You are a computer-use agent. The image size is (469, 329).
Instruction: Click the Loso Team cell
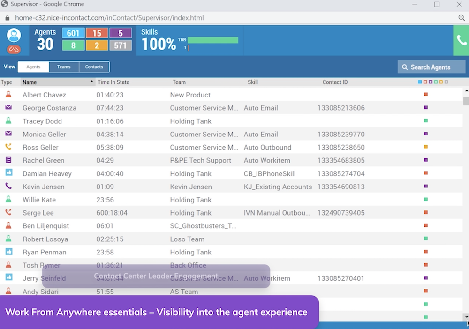[x=187, y=239]
